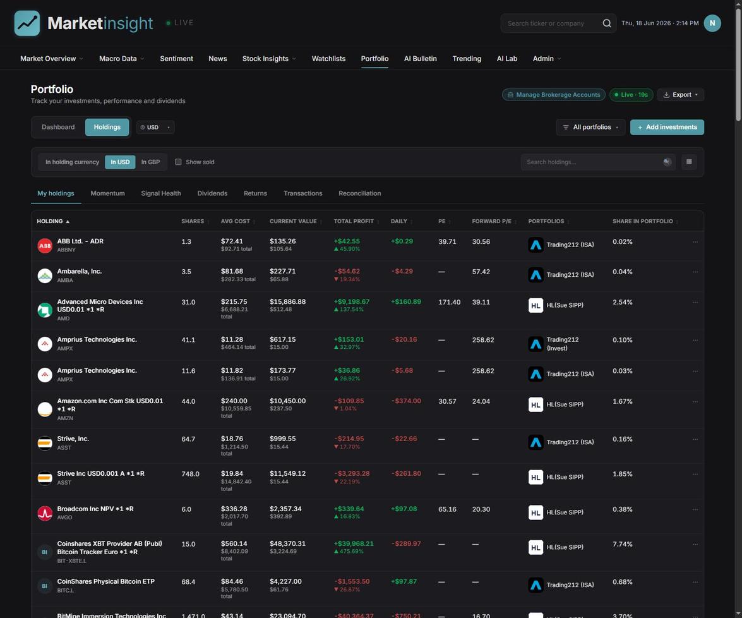Open the USD currency dropdown
This screenshot has height=618, width=742.
click(x=155, y=128)
